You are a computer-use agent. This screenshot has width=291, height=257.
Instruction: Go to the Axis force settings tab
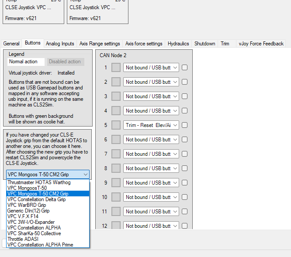click(144, 44)
